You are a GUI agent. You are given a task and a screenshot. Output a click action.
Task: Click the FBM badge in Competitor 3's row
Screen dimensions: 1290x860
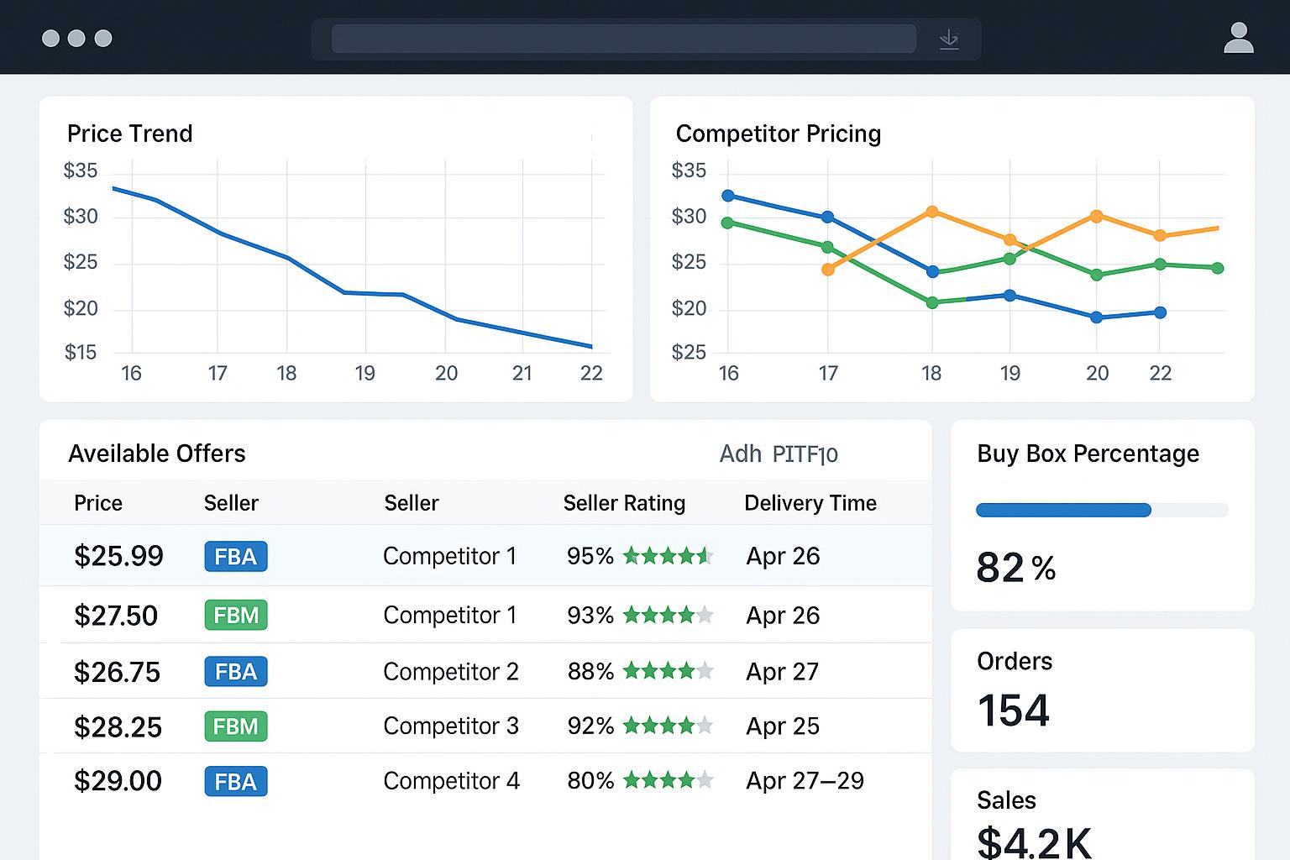tap(235, 726)
